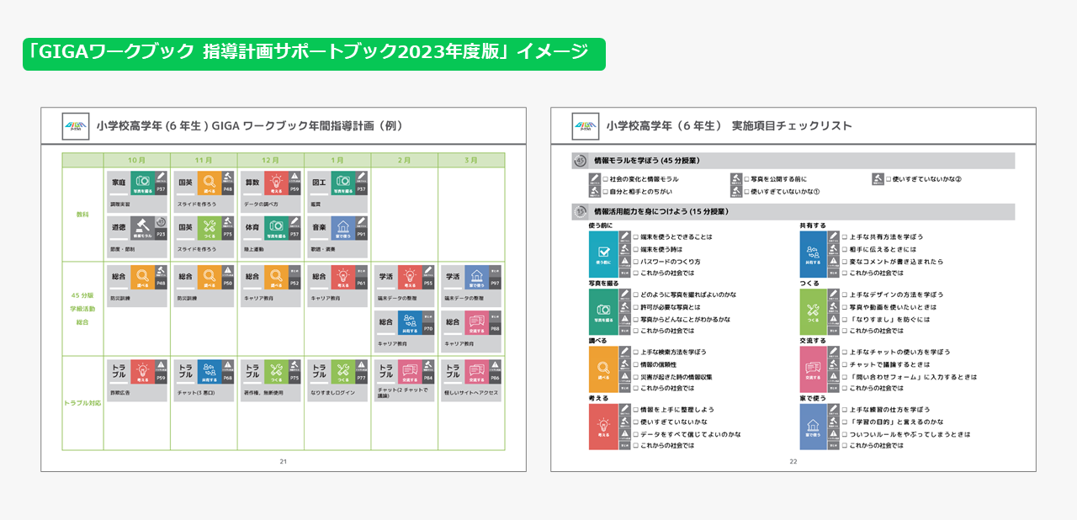Screen dimensions: 1077x520
Task: Check 端末を使うとできることは box
Action: tap(636, 237)
